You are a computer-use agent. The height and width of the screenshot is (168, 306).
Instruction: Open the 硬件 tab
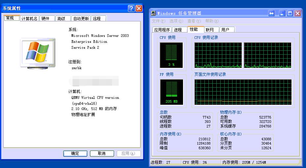click(x=47, y=18)
